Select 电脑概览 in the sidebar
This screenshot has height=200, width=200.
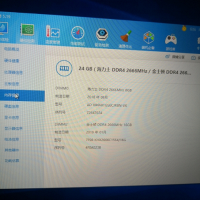[11, 49]
